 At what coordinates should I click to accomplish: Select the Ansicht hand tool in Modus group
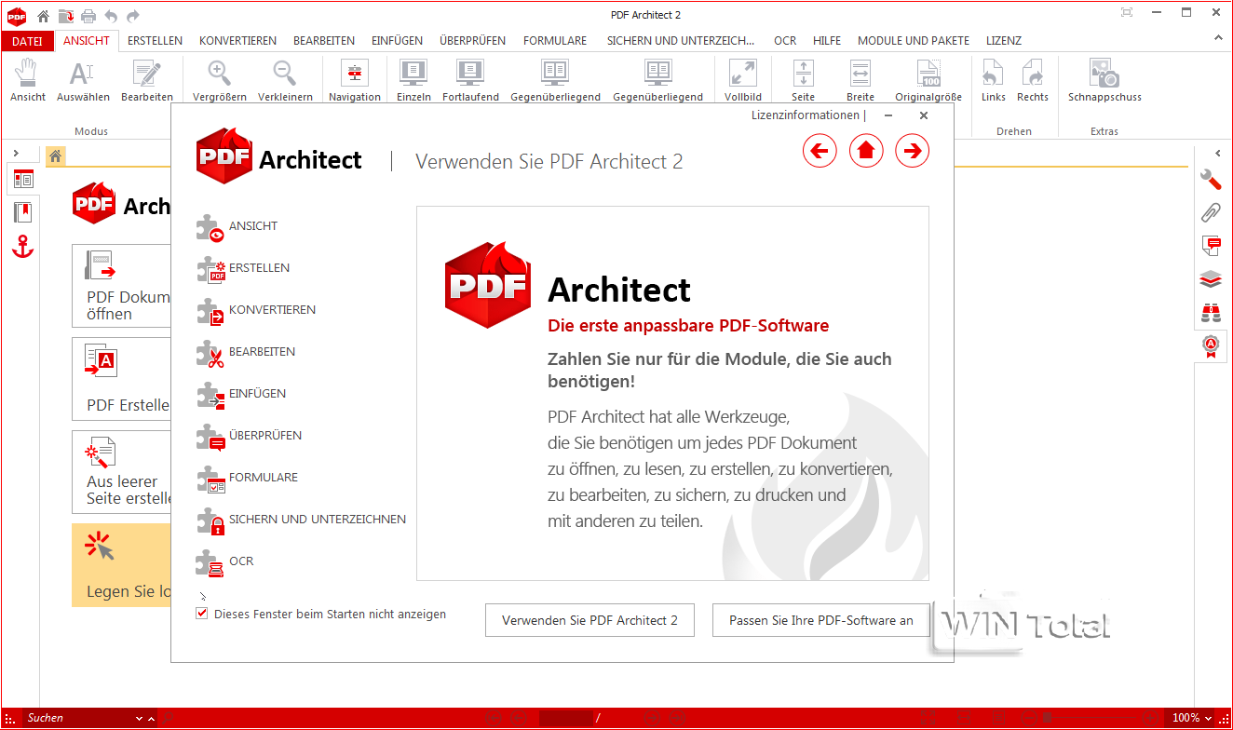click(28, 80)
